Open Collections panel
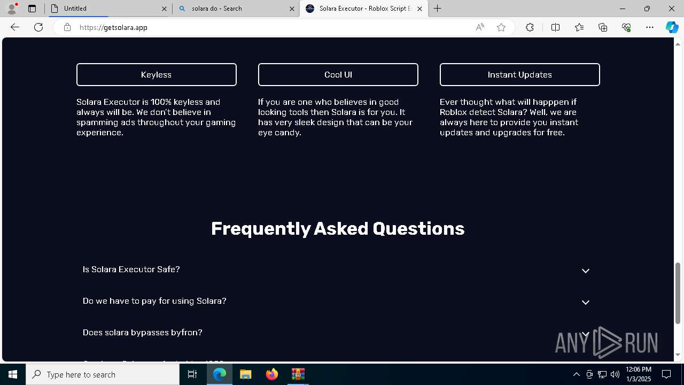This screenshot has width=684, height=385. 603,27
